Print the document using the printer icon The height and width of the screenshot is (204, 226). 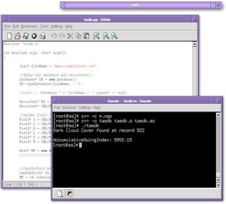[42, 36]
